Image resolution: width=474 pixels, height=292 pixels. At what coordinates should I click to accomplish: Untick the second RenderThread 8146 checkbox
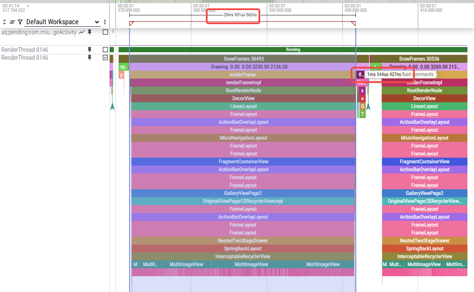pos(105,58)
